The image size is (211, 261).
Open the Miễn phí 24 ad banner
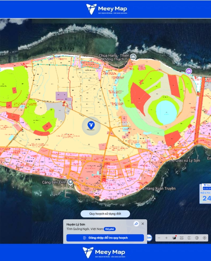(x=205, y=194)
